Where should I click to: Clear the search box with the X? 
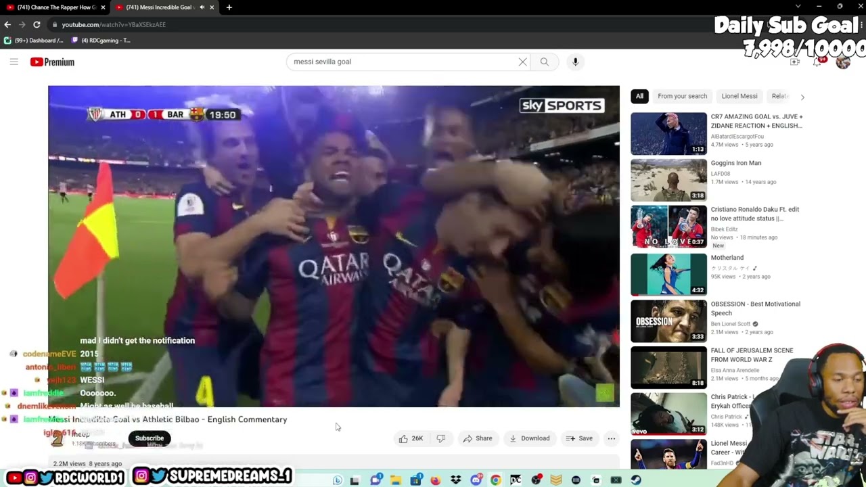coord(522,62)
